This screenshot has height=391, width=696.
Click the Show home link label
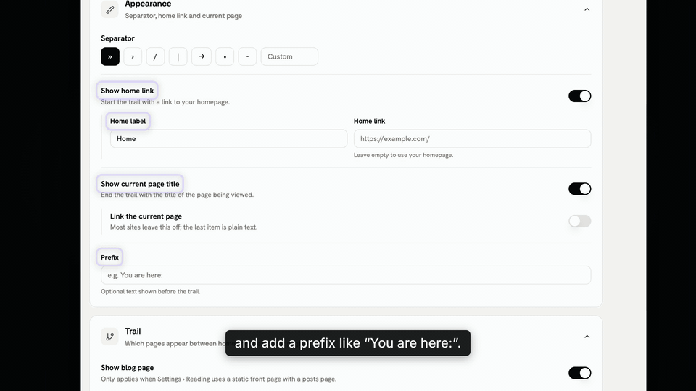(127, 91)
